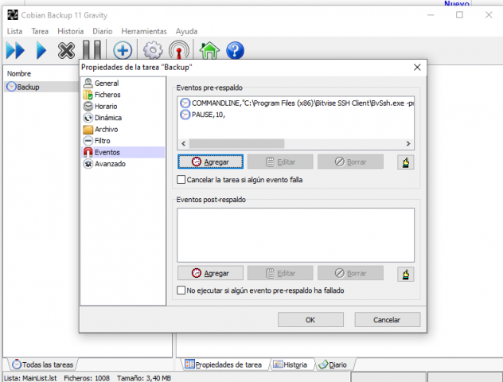Select the Filtro section
The image size is (503, 382).
pos(96,141)
